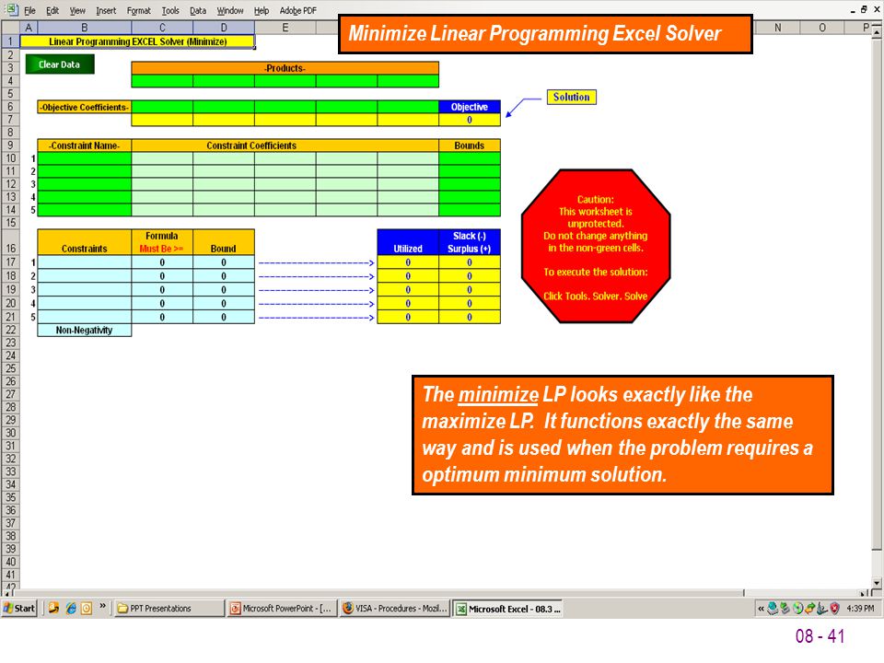The width and height of the screenshot is (884, 663).
Task: Switch to VISA - Procedures Mozilla taskbar button
Action: [x=395, y=609]
